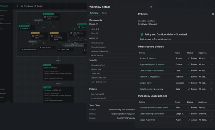This screenshot has width=215, height=130.
Task: Switch to the Summary tab
Action: tap(94, 13)
